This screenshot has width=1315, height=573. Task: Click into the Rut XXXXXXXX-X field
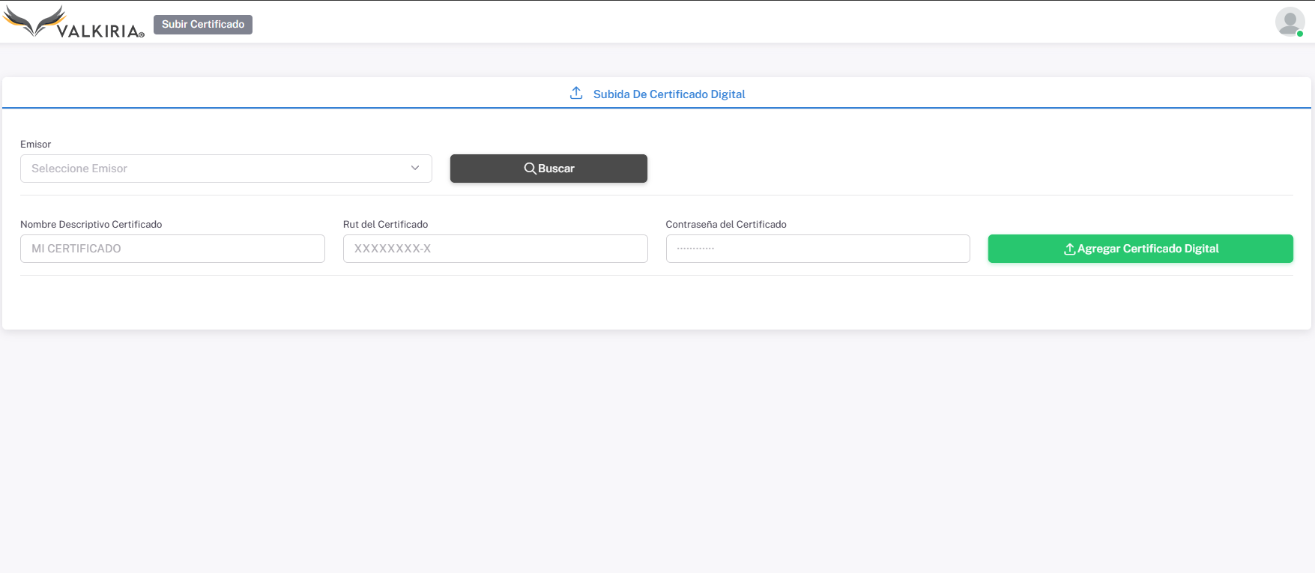click(495, 249)
